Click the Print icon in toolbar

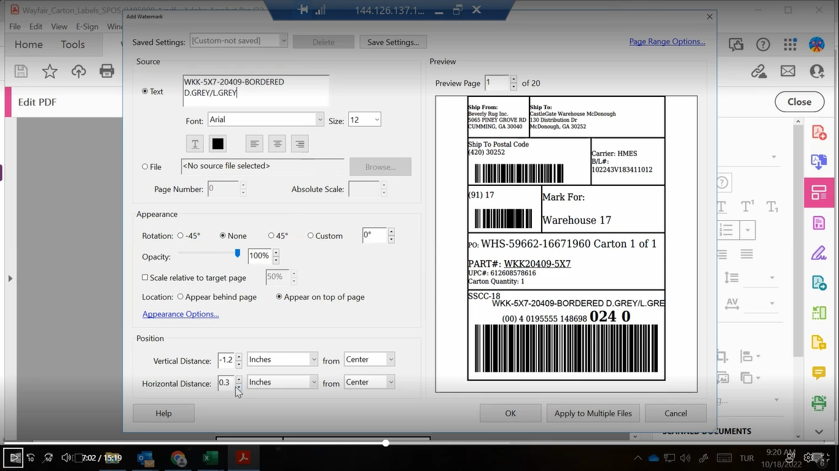tap(107, 71)
